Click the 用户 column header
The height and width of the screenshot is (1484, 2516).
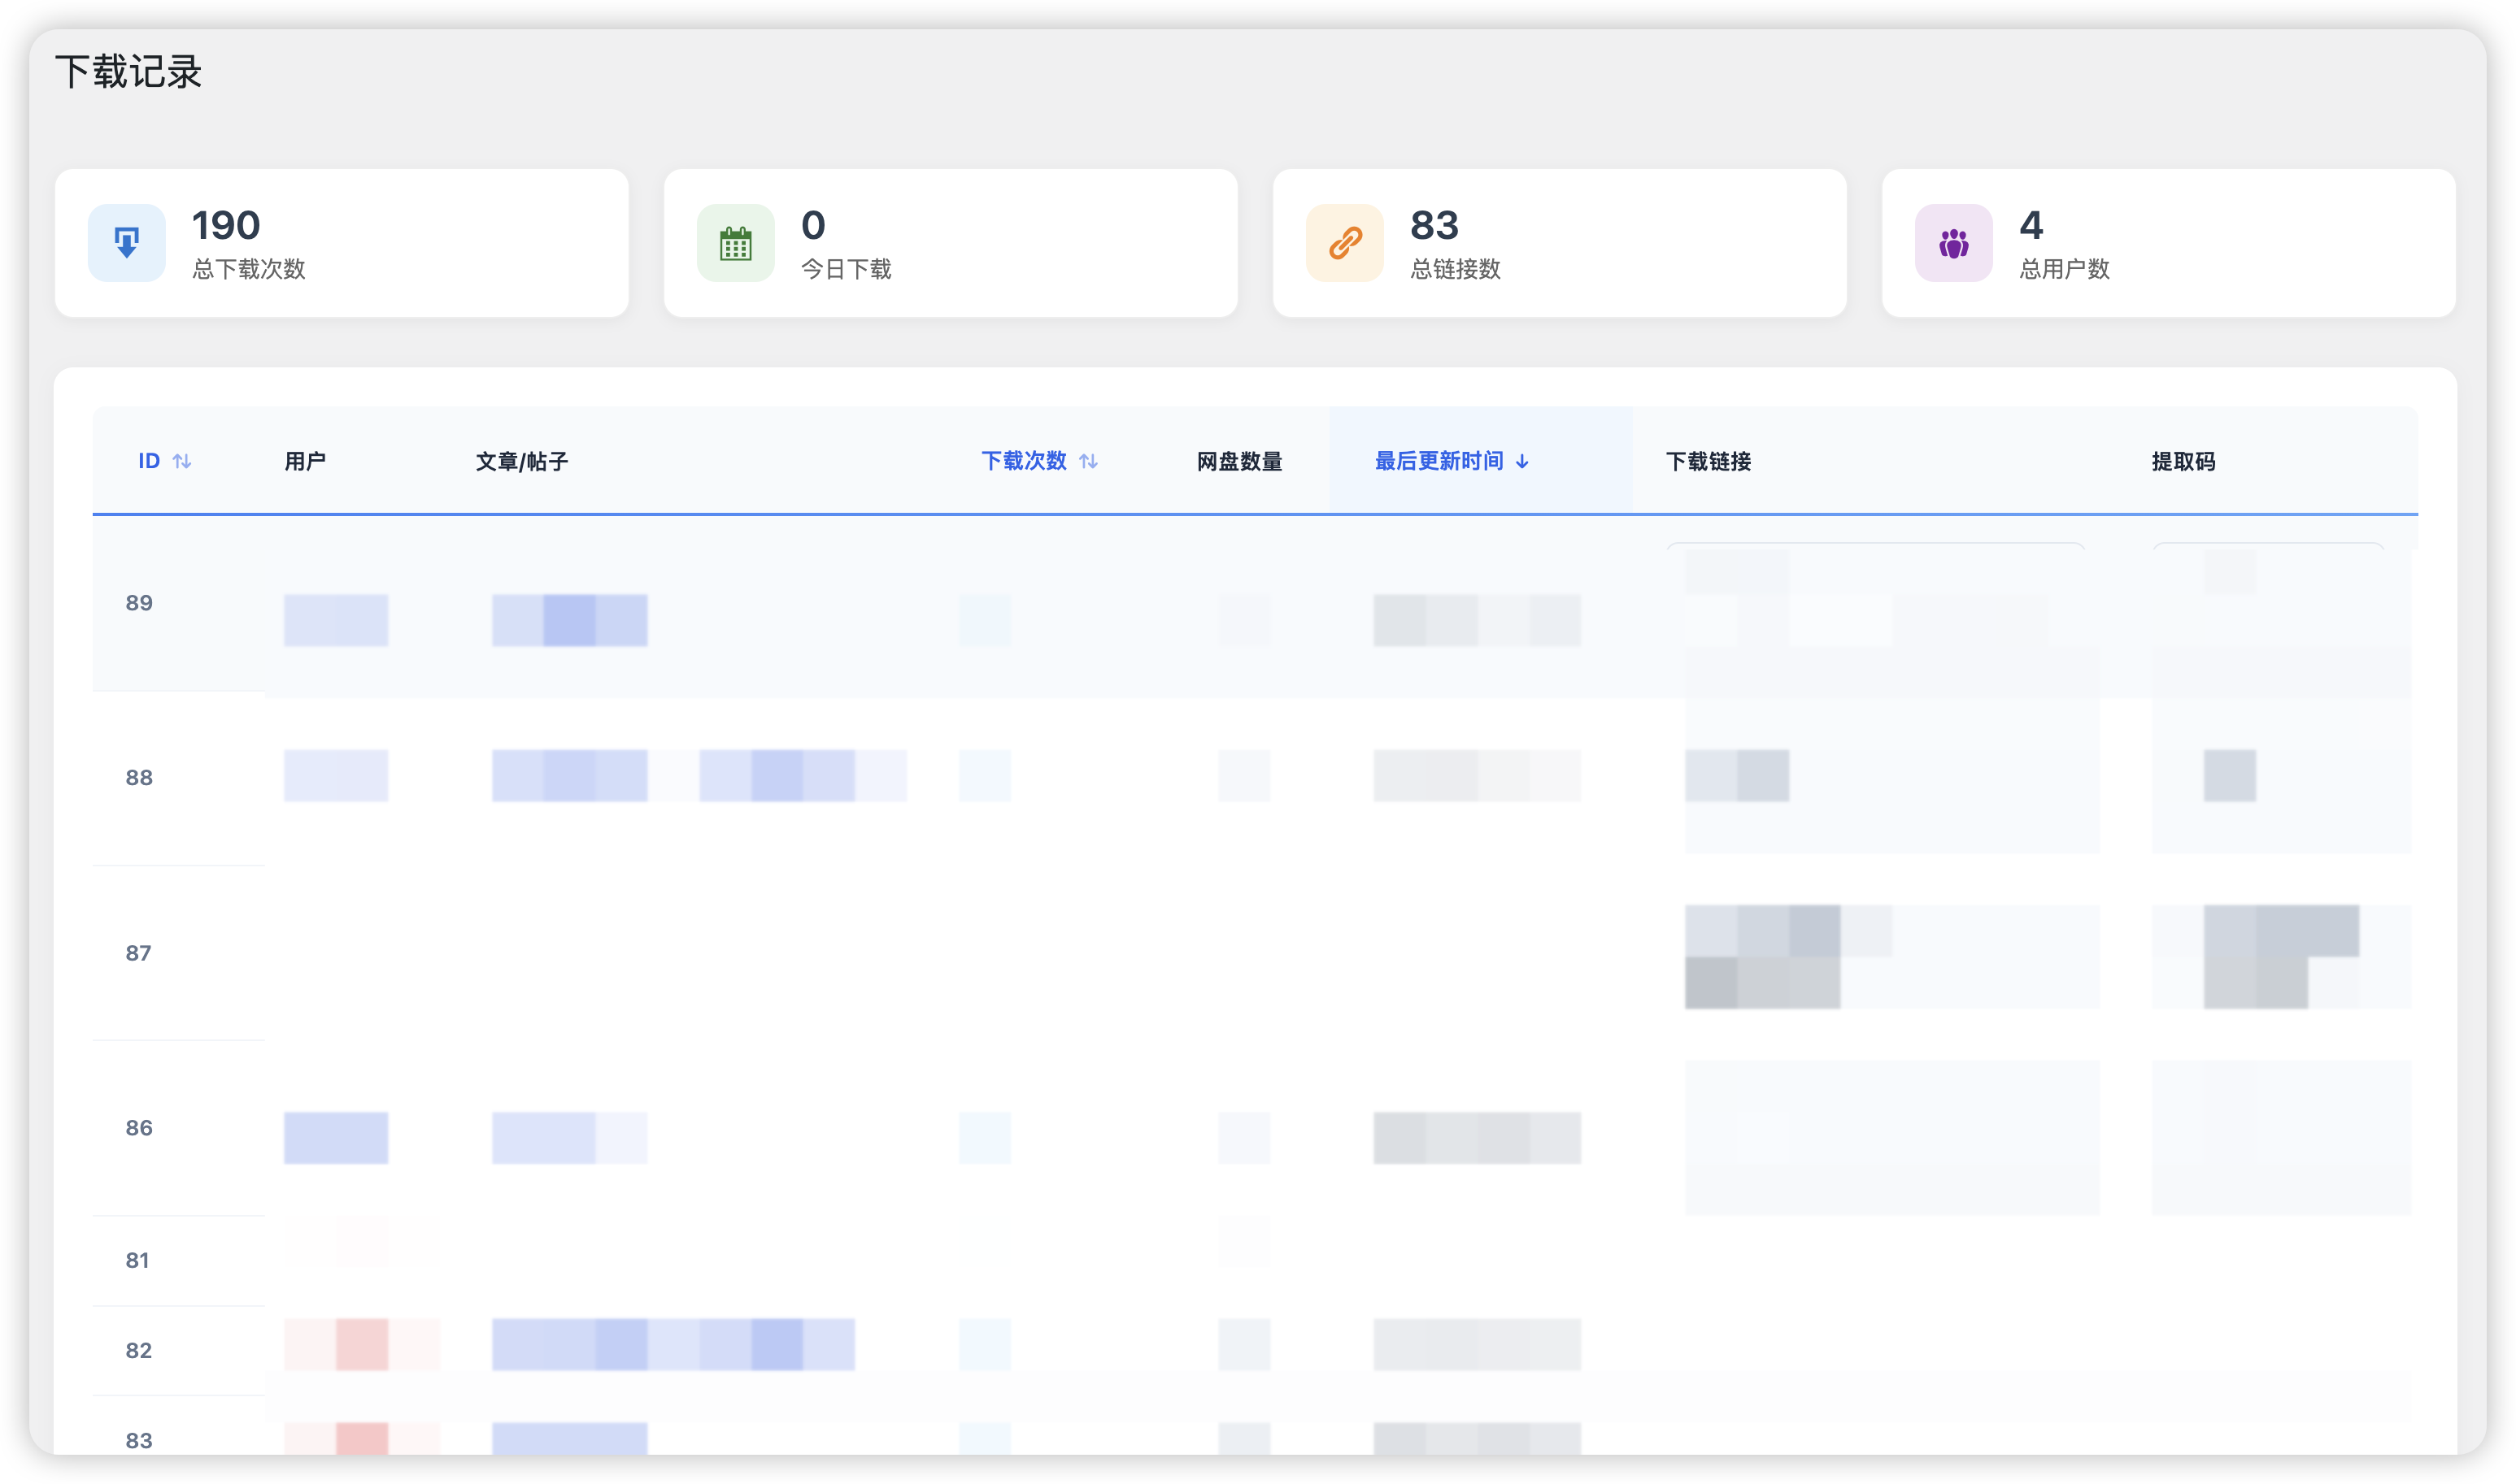point(305,461)
